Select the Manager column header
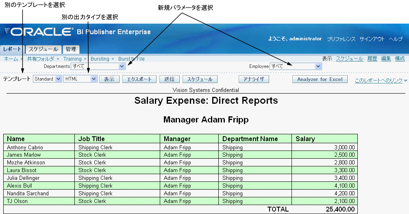The width and height of the screenshot is (409, 214). coord(189,139)
